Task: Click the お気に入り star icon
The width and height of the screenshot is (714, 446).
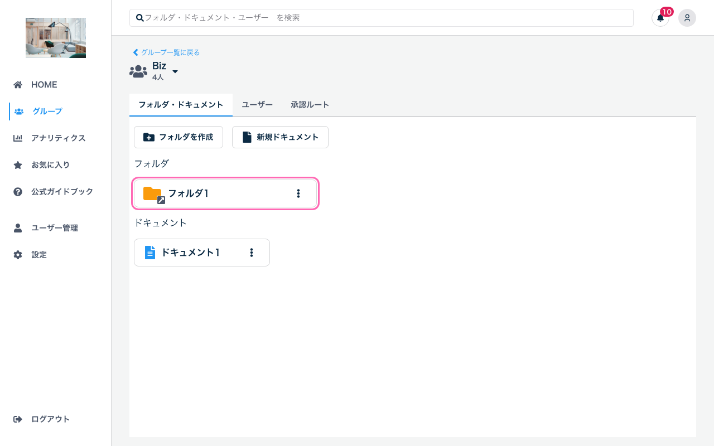Action: pyautogui.click(x=18, y=164)
